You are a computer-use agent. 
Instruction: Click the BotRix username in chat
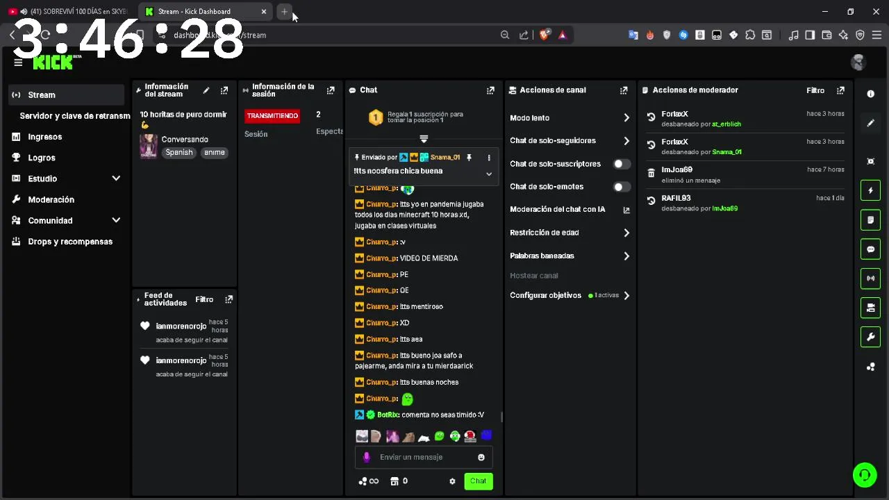[x=387, y=415]
